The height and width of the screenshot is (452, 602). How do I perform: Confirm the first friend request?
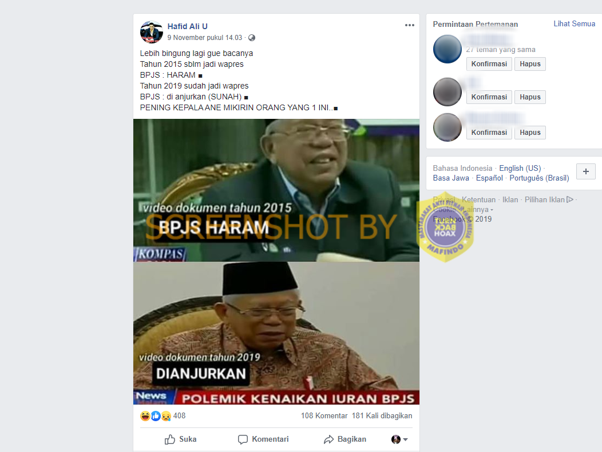click(x=489, y=63)
